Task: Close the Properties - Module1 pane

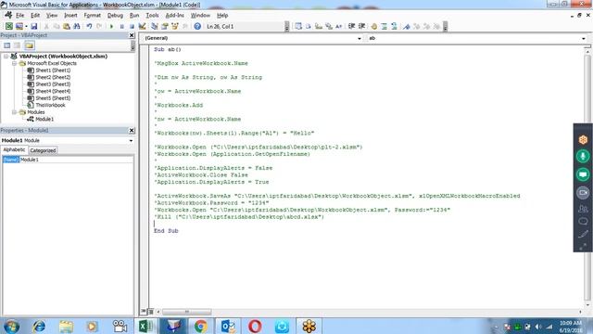Action: (132, 130)
